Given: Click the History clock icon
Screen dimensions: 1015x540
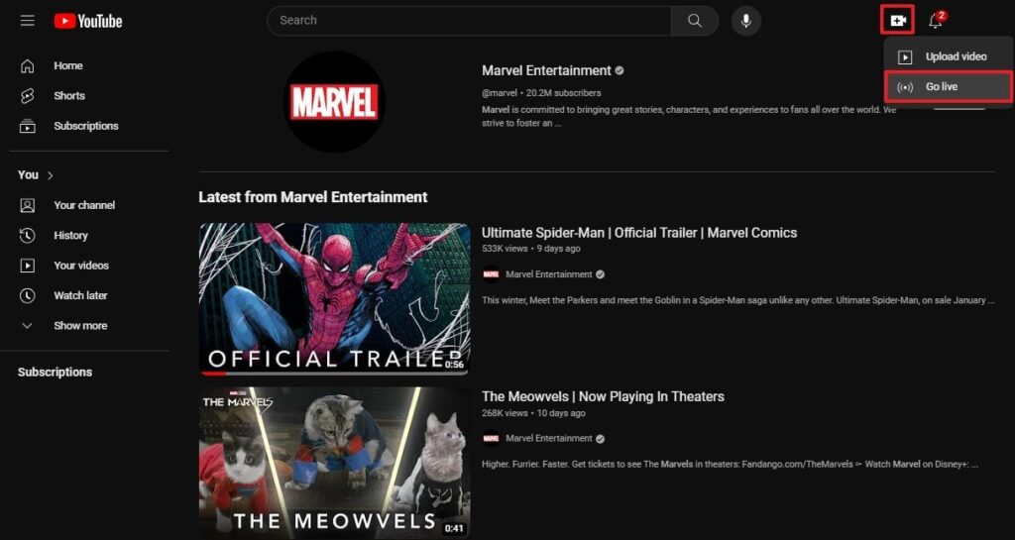Looking at the screenshot, I should [x=27, y=236].
